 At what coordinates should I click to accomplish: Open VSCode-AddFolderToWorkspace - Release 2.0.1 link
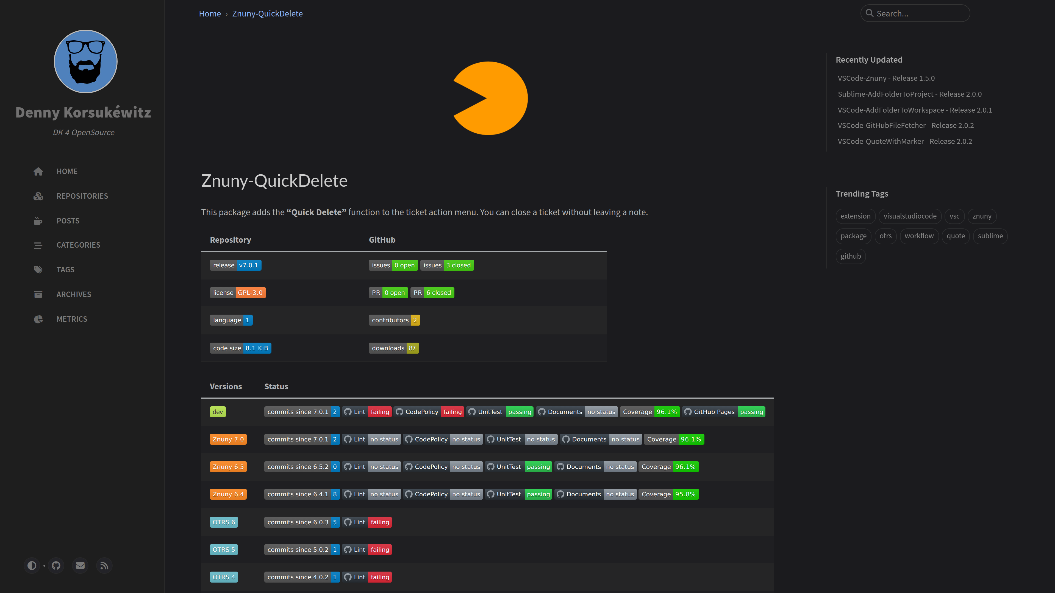[915, 110]
